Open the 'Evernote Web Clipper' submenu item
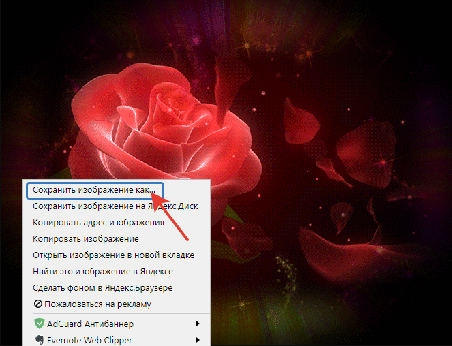Screen dimensions: 452x346 coord(117,339)
